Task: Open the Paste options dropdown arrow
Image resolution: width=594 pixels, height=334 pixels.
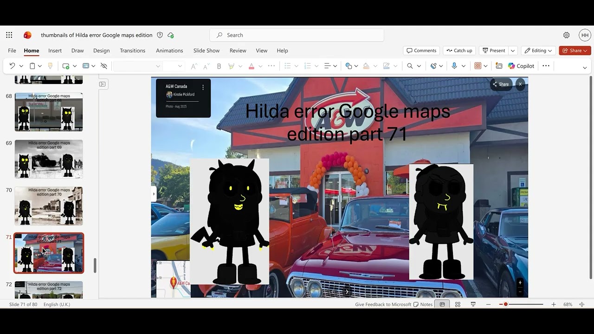Action: point(40,66)
